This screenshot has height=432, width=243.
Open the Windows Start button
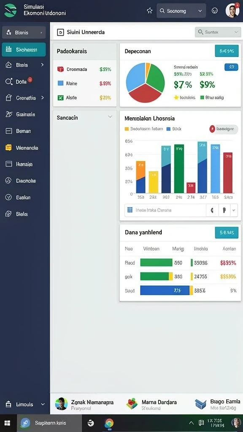8,423
